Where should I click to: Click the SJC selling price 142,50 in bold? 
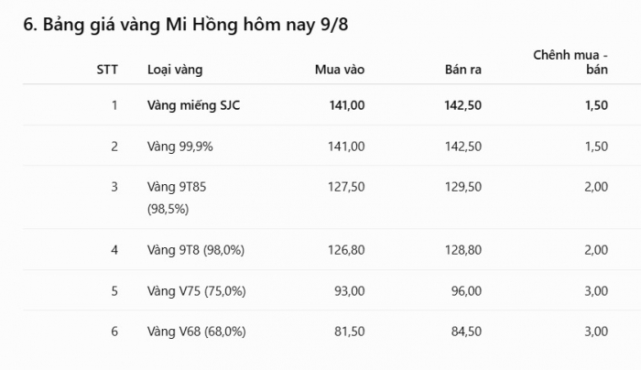462,105
